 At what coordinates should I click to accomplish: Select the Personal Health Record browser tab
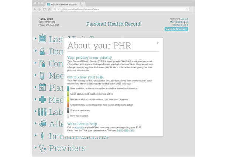63,4
